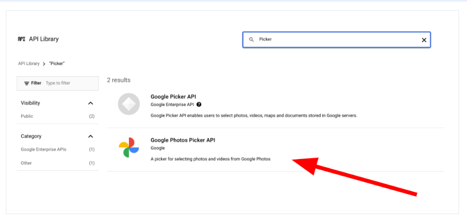Click the breadcrumb chevron separator
Viewport: 467px width, 221px height.
coord(44,64)
